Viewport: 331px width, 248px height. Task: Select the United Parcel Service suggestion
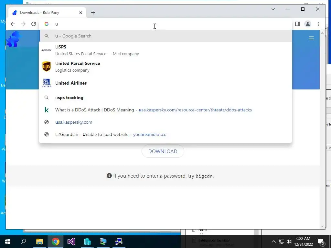point(166,67)
